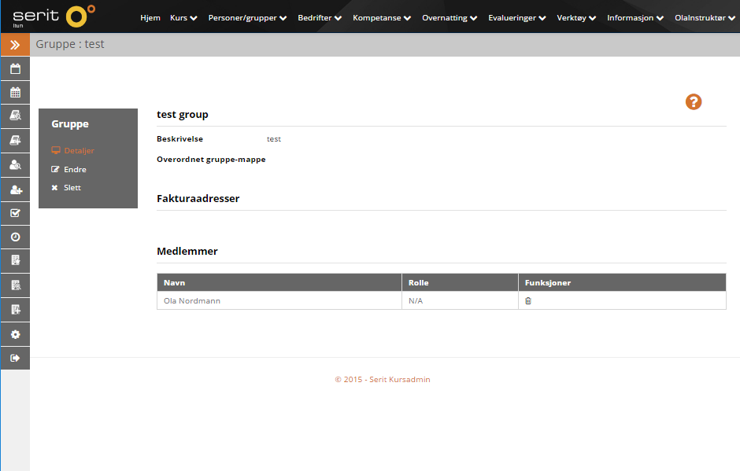The width and height of the screenshot is (740, 471).
Task: Open the Bedrifter dropdown menu
Action: coord(320,18)
